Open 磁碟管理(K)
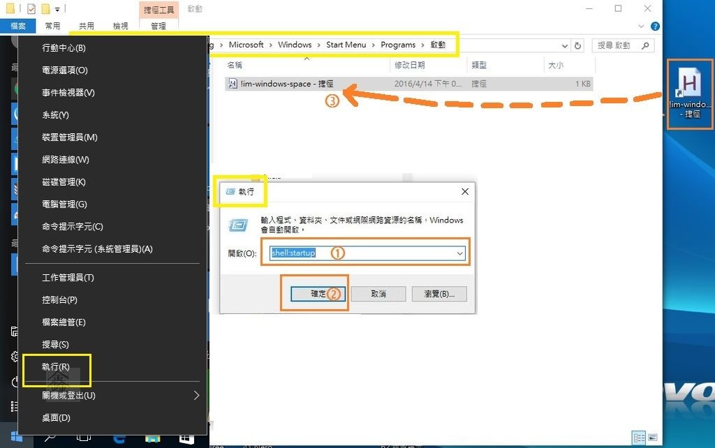Screen dimensions: 715x448 64,182
